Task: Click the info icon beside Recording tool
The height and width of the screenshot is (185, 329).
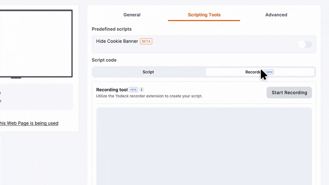Action: (x=141, y=90)
